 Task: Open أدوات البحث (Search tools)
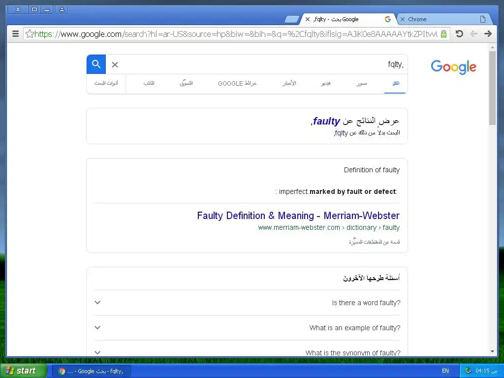tap(106, 83)
